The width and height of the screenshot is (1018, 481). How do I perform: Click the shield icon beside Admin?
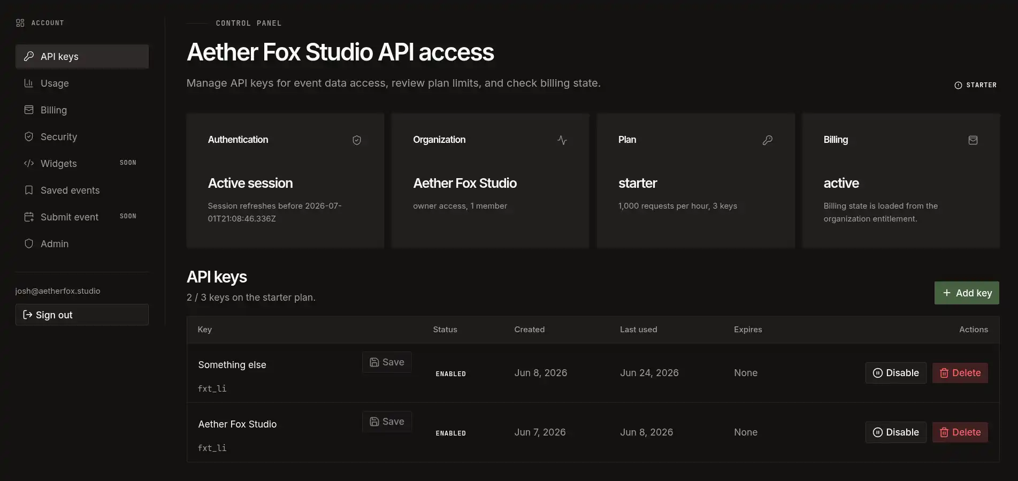(29, 243)
